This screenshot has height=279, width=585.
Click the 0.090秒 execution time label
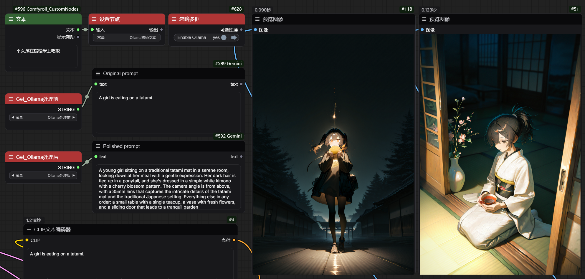(x=263, y=10)
